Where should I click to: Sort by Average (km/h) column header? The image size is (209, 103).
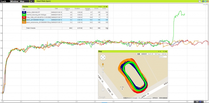coord(87,9)
